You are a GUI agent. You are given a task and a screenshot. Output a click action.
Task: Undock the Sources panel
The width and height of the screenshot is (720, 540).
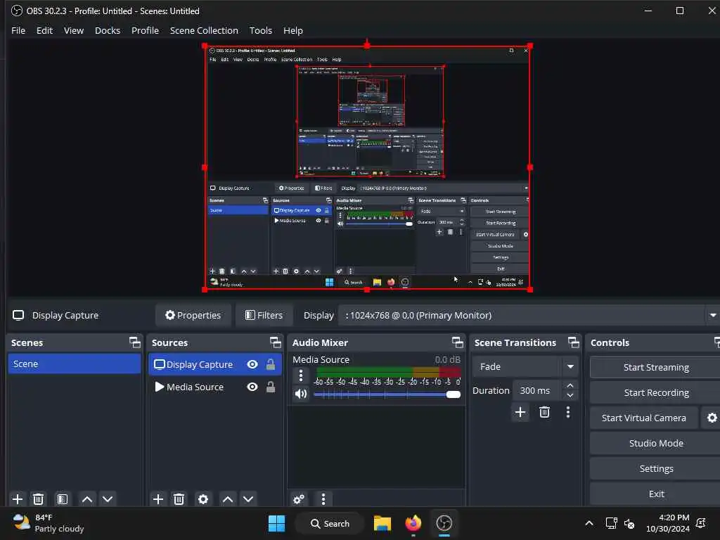[x=275, y=342]
